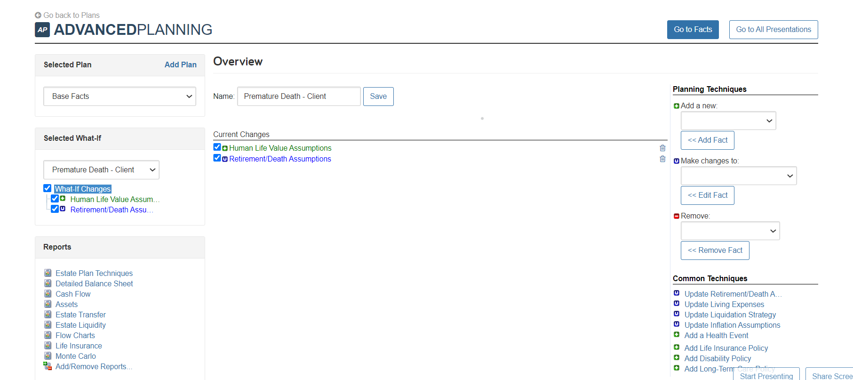
Task: Click the Add Life Insurance Policy link
Action: (x=726, y=348)
